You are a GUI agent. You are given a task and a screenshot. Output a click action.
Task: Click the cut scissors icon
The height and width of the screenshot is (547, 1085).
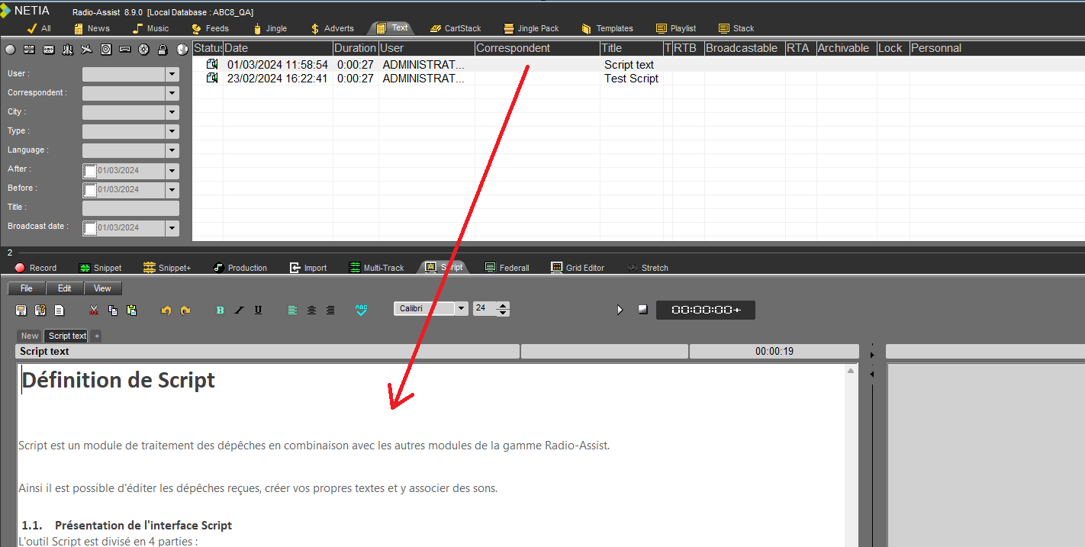94,310
